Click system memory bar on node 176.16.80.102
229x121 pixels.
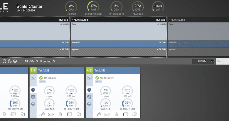(x=119, y=52)
